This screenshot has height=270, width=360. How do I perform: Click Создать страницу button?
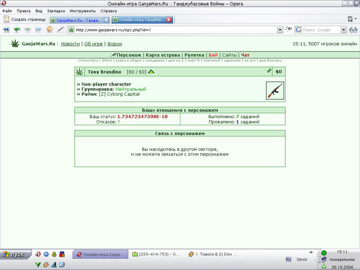pyautogui.click(x=25, y=19)
